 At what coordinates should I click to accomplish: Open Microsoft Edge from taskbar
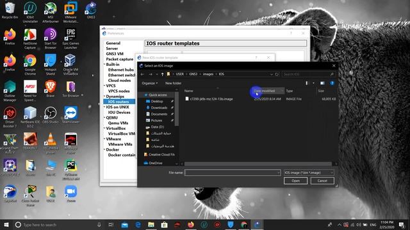pos(138,224)
